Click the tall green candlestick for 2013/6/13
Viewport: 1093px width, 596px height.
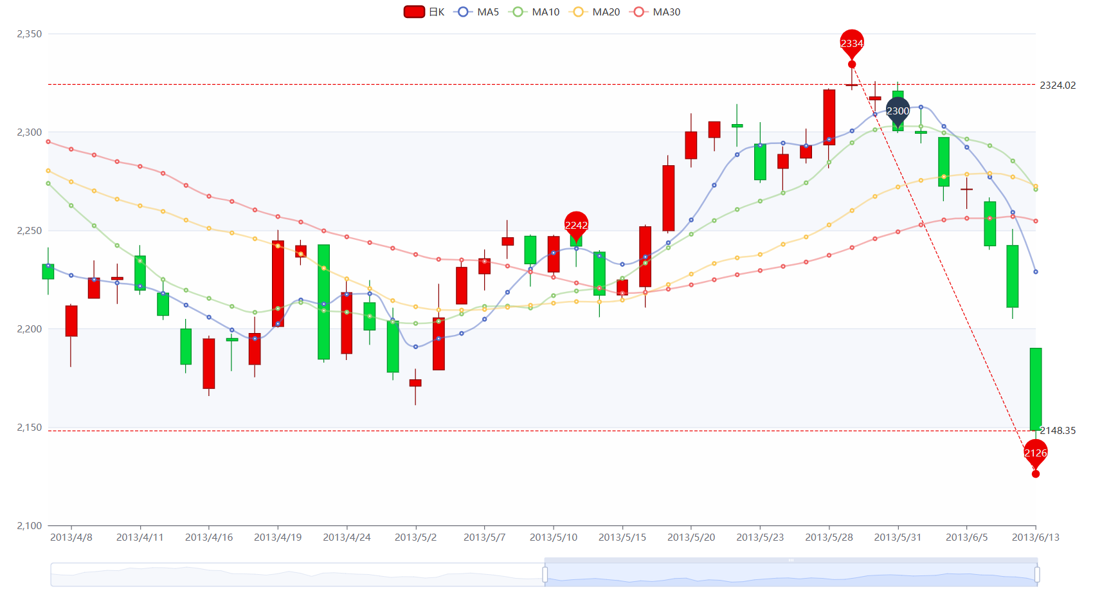[1036, 389]
